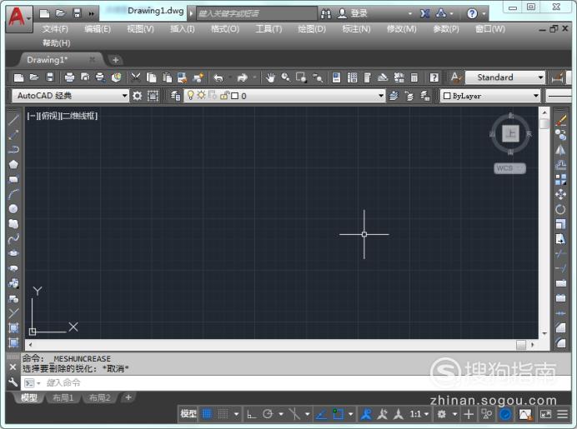
Task: Toggle polar tracking in the status bar
Action: pos(268,414)
